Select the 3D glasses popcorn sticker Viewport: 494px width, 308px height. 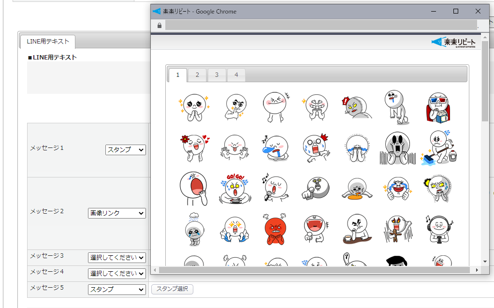(439, 108)
